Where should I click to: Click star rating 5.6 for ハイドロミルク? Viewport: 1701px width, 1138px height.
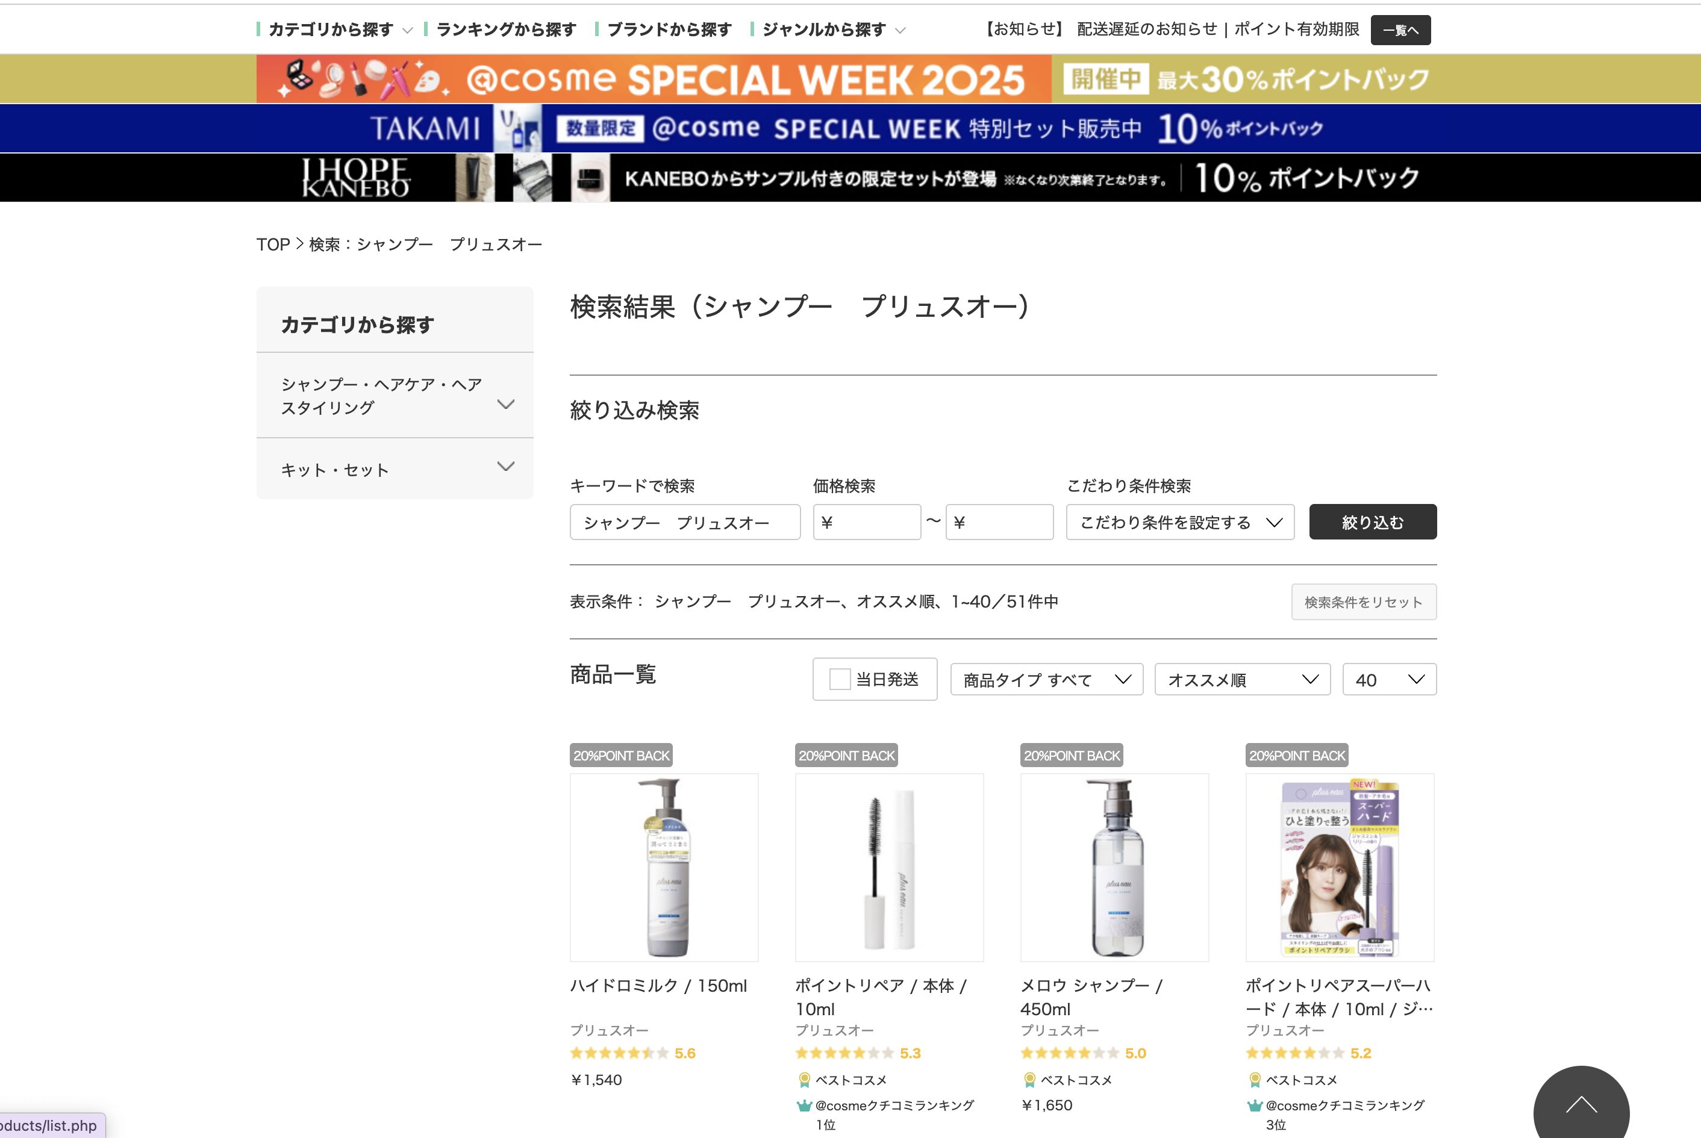coord(632,1053)
